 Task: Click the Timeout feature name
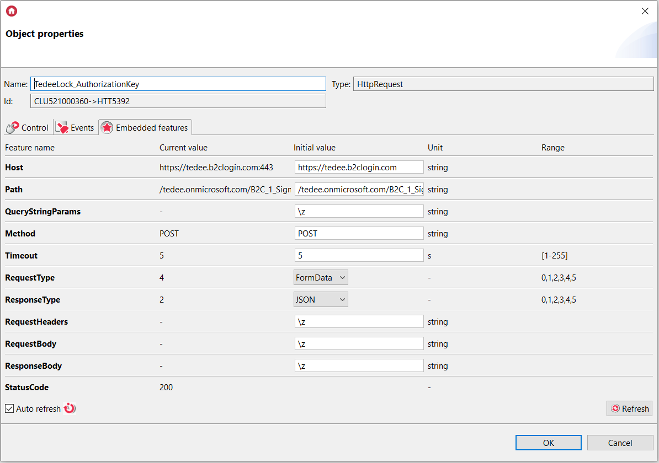tap(21, 256)
